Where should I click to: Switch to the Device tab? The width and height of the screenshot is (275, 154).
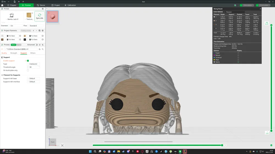(x=41, y=5)
